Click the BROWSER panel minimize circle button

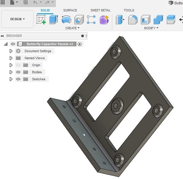[x=82, y=36]
